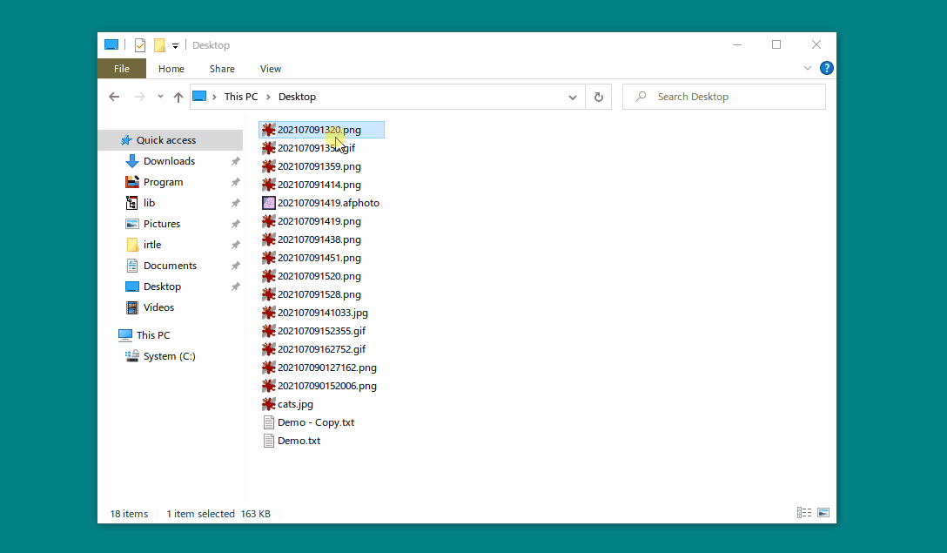The height and width of the screenshot is (553, 947).
Task: Click the icon of cats.jpg
Action: 269,404
